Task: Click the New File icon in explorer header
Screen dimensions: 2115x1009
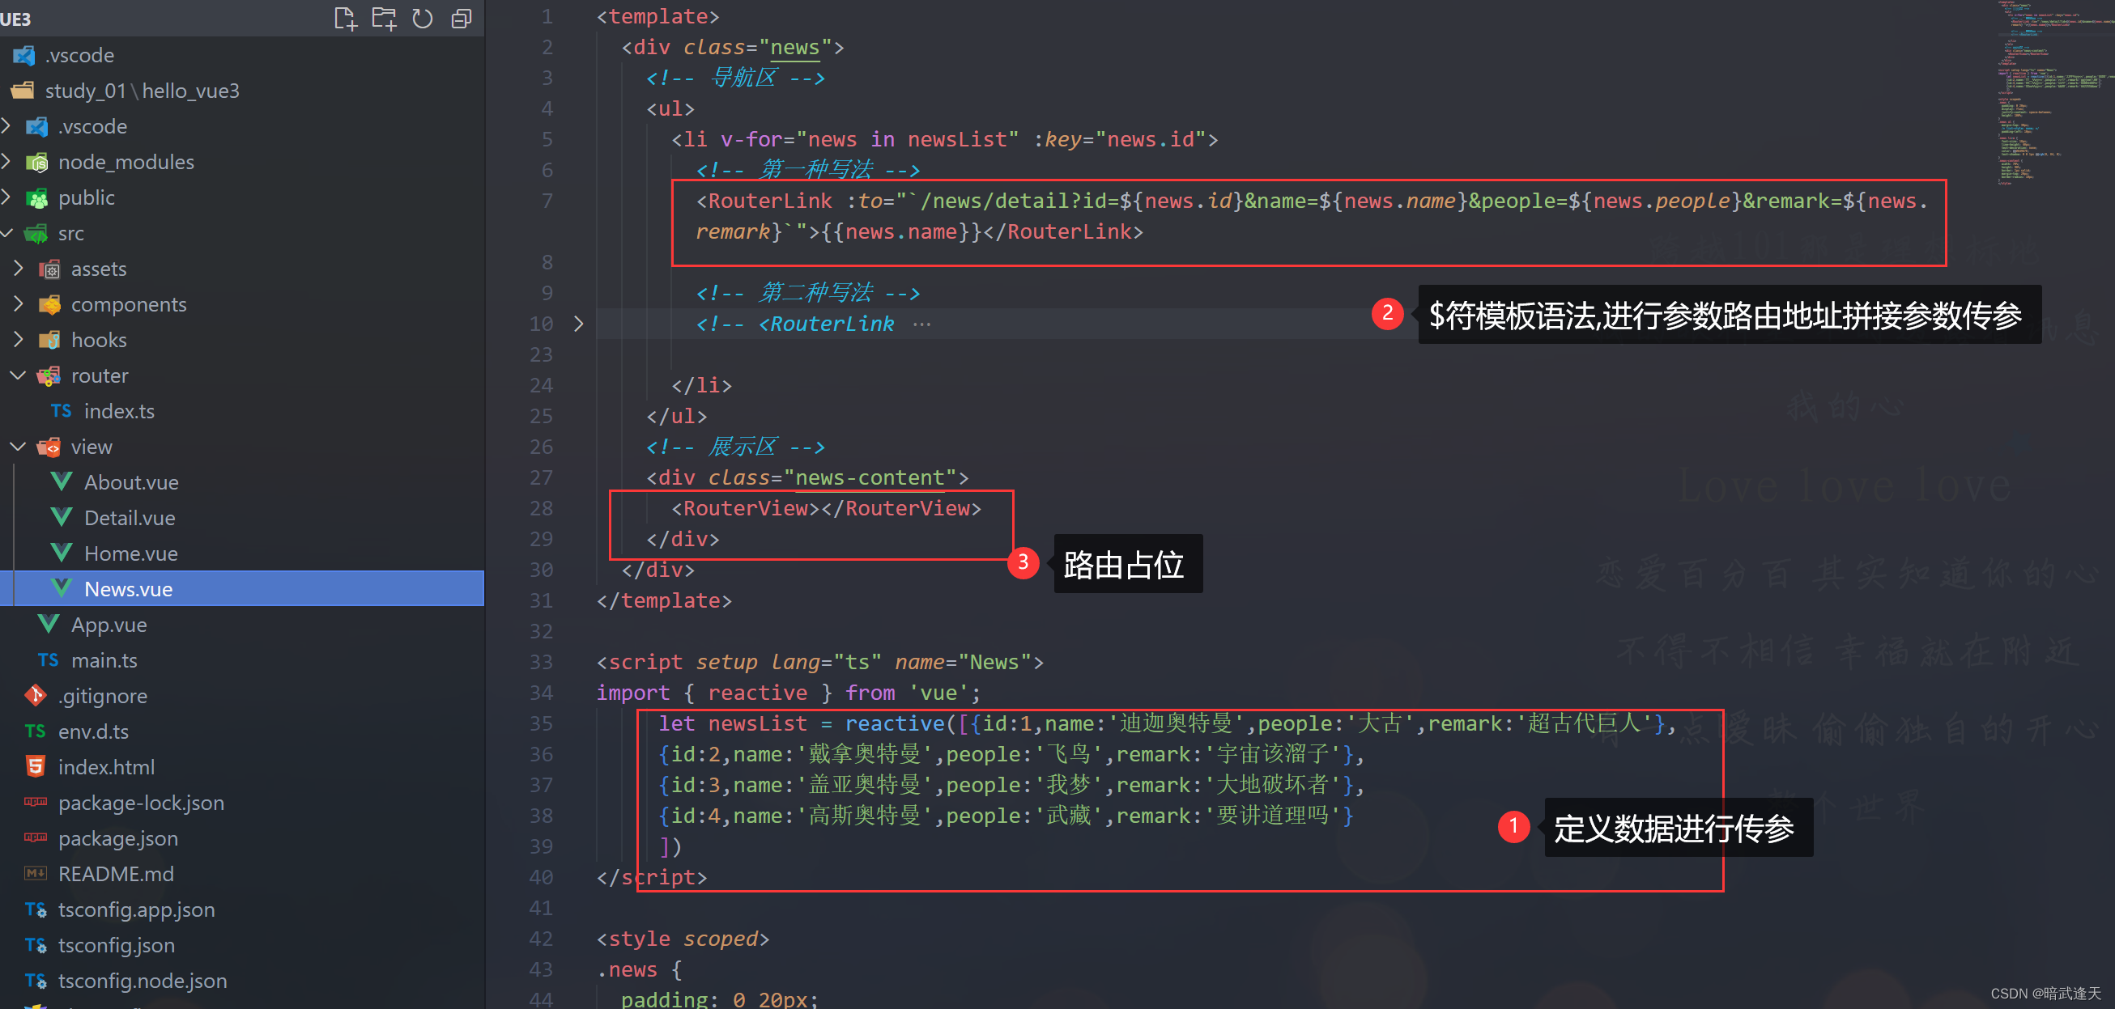Action: 346,18
